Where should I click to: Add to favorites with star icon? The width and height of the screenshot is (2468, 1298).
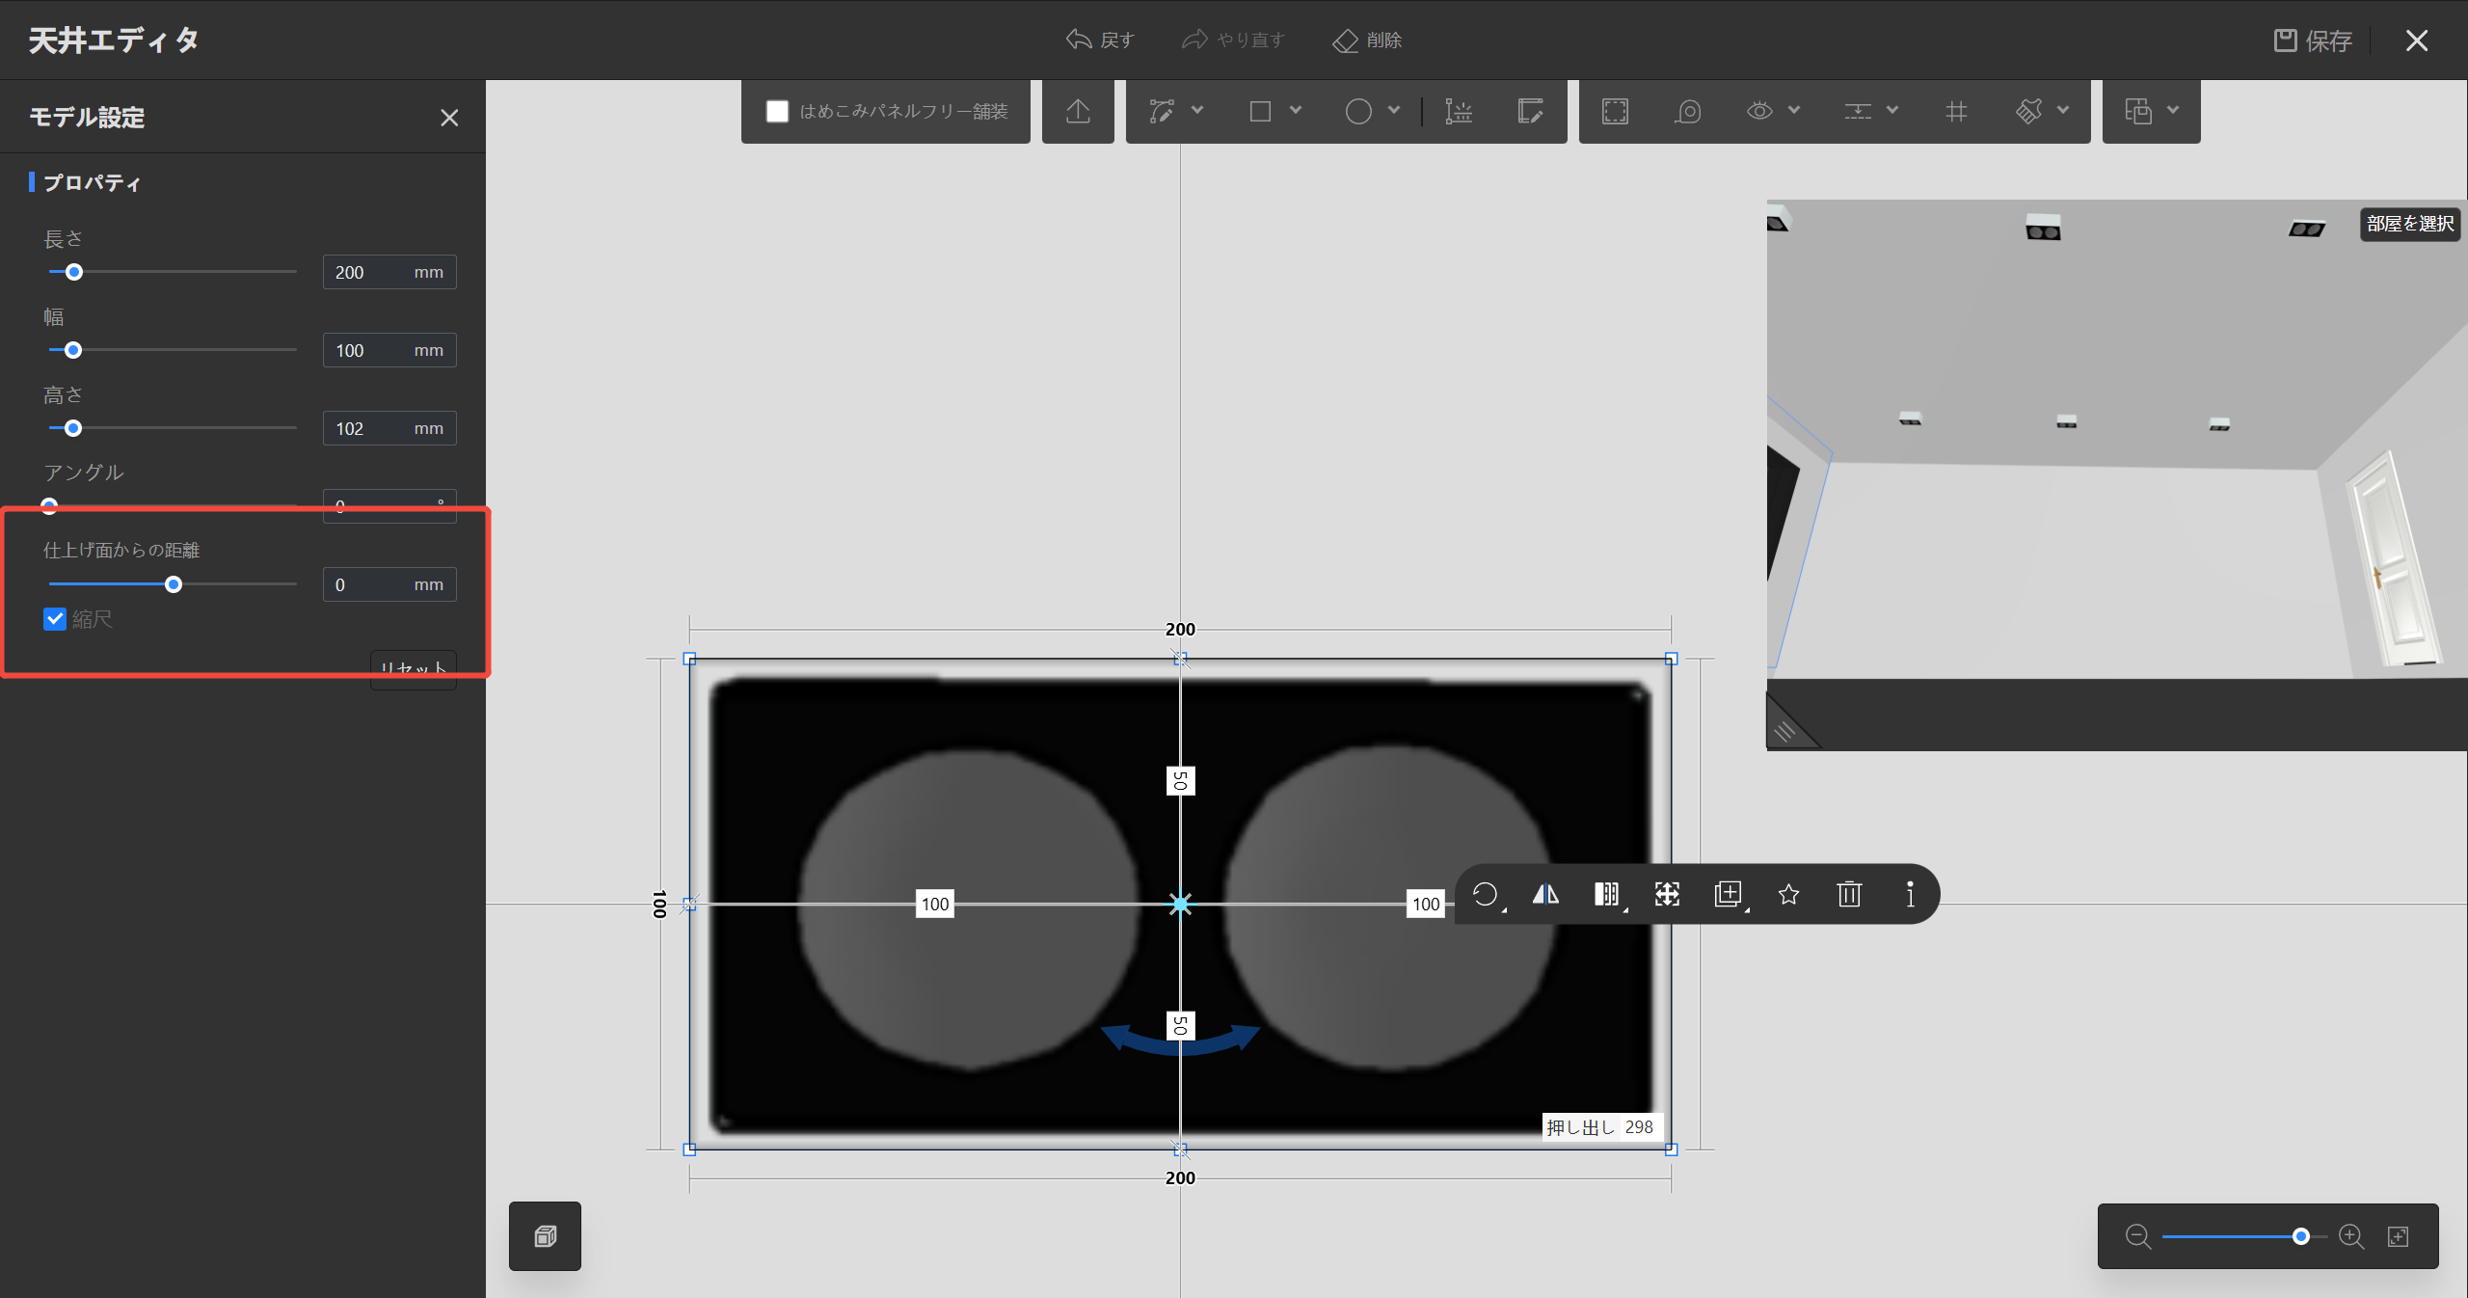point(1788,894)
